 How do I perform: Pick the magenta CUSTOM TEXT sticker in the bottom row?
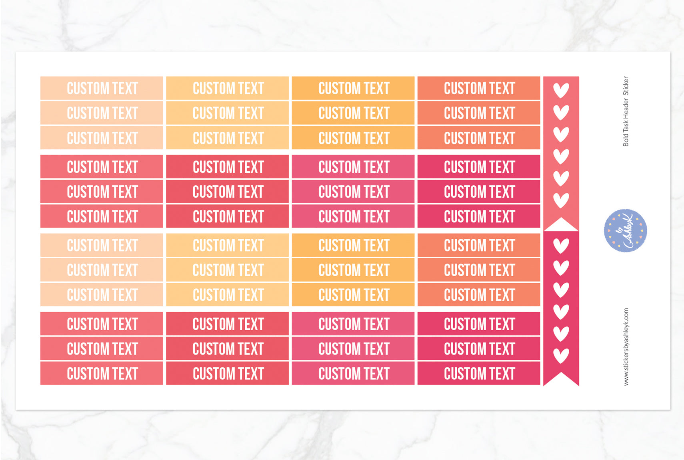point(479,373)
